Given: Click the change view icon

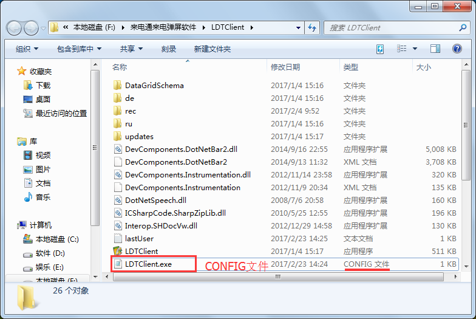Looking at the screenshot, I should point(402,49).
